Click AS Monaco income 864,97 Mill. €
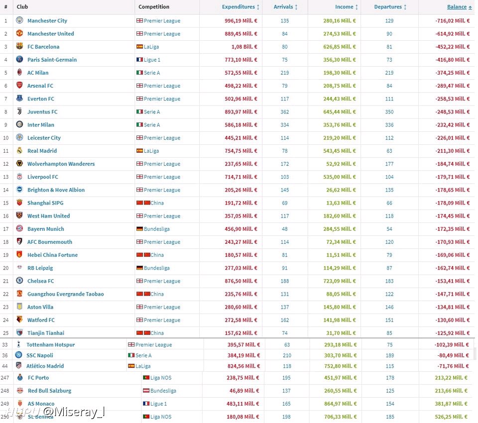The width and height of the screenshot is (478, 423). [x=340, y=404]
